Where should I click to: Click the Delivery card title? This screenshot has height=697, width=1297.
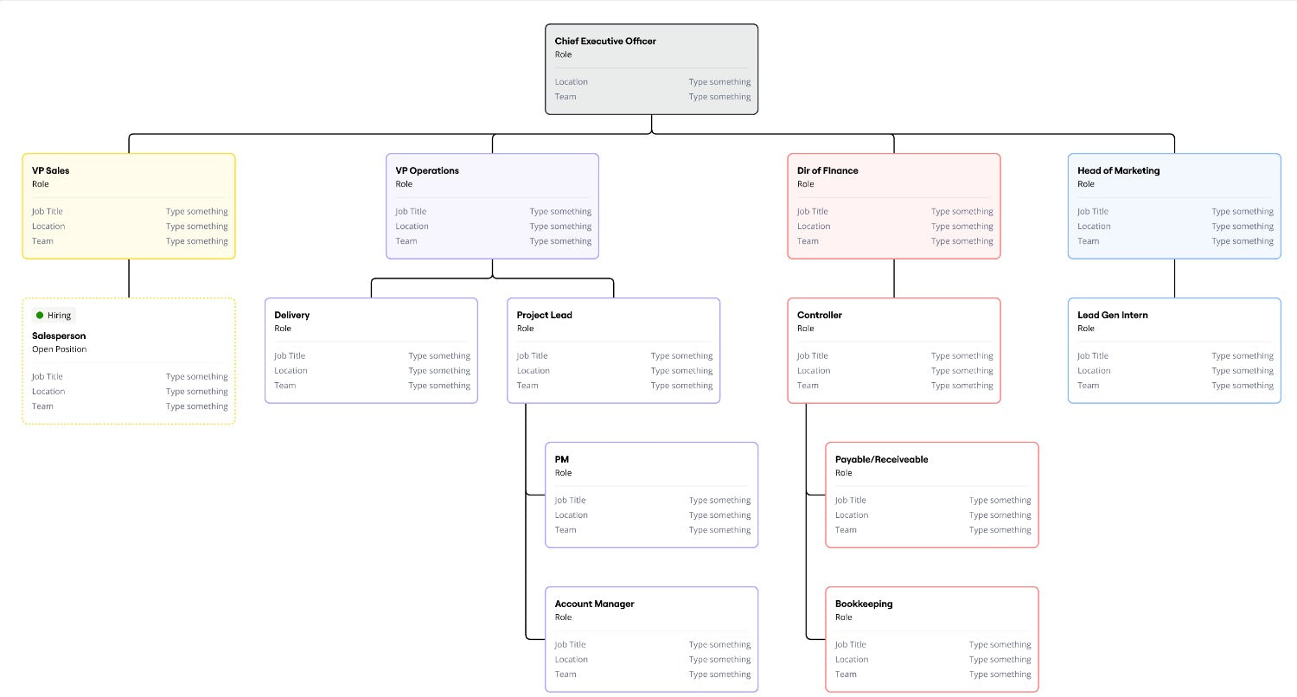292,316
